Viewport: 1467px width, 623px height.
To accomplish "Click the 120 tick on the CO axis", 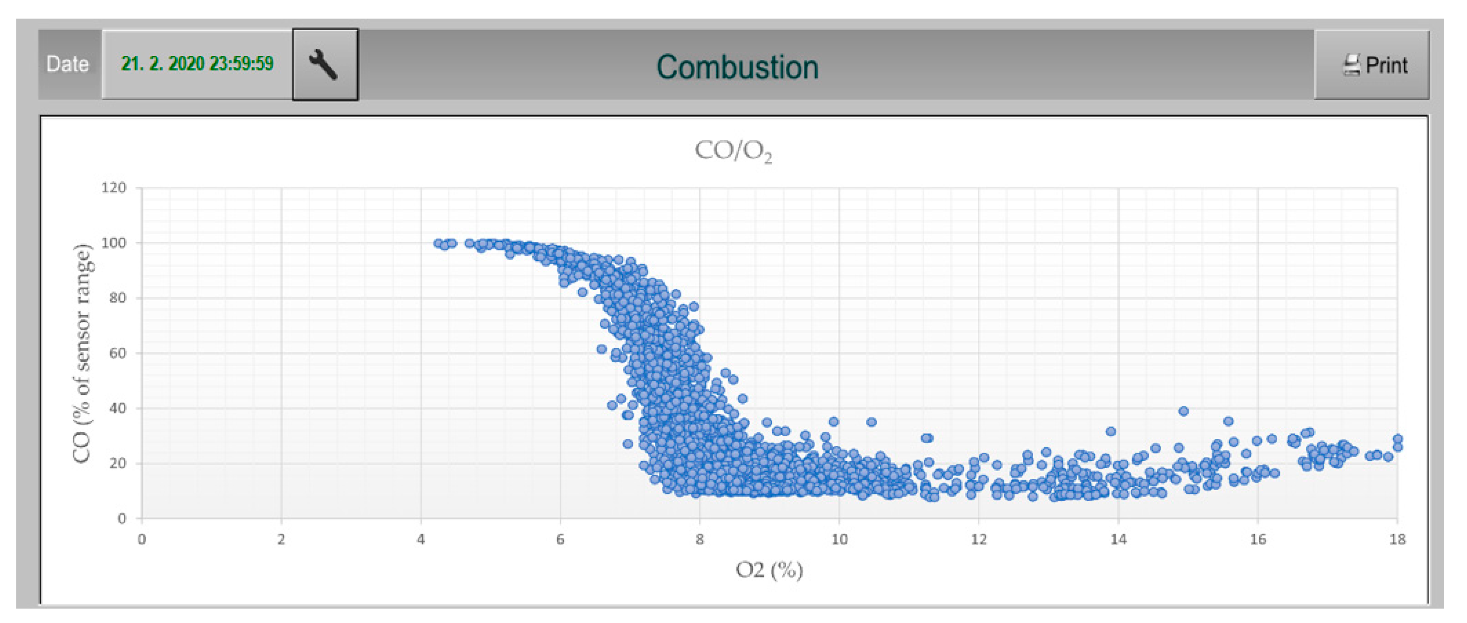I will coord(113,188).
